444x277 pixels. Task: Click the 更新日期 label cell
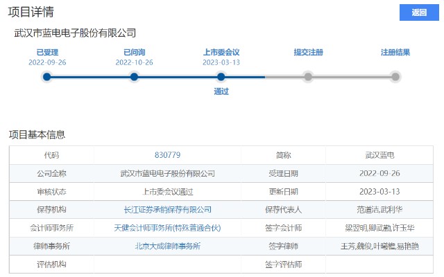coord(283,192)
